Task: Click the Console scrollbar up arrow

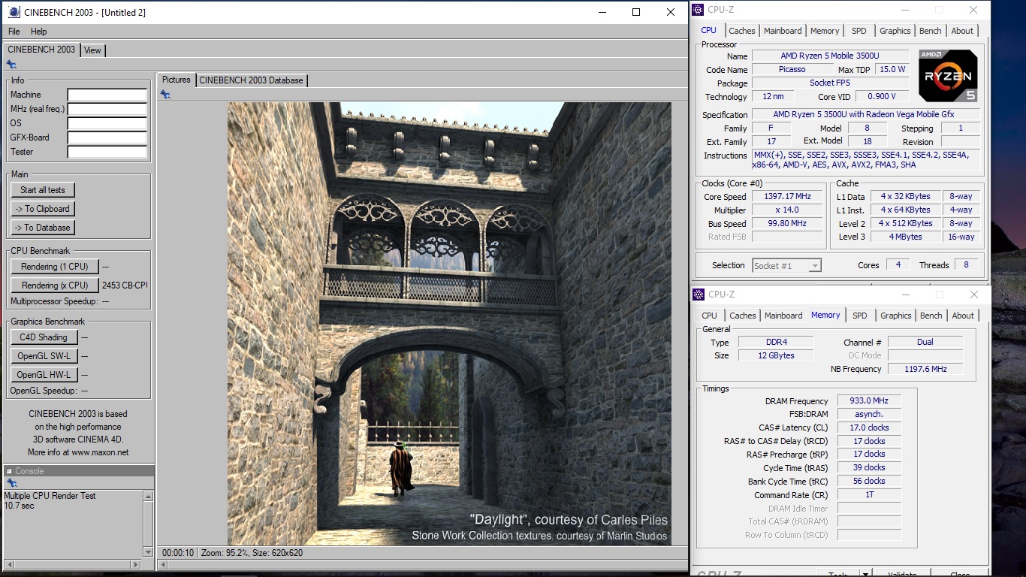Action: point(148,497)
